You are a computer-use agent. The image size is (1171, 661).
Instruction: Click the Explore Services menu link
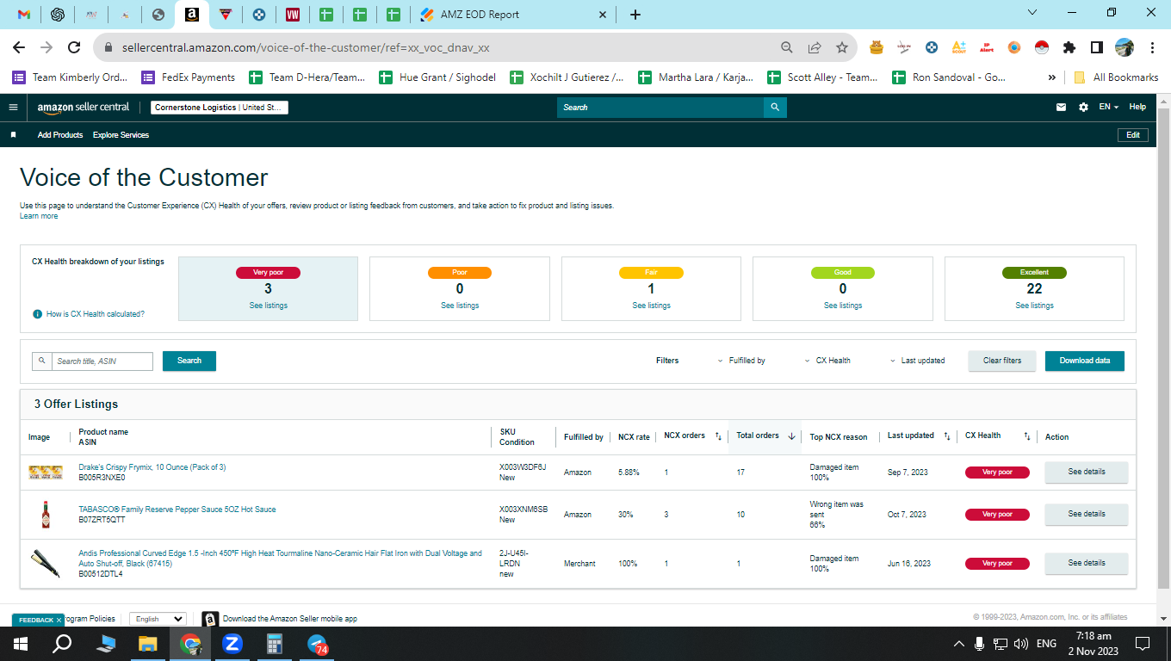[x=121, y=135]
